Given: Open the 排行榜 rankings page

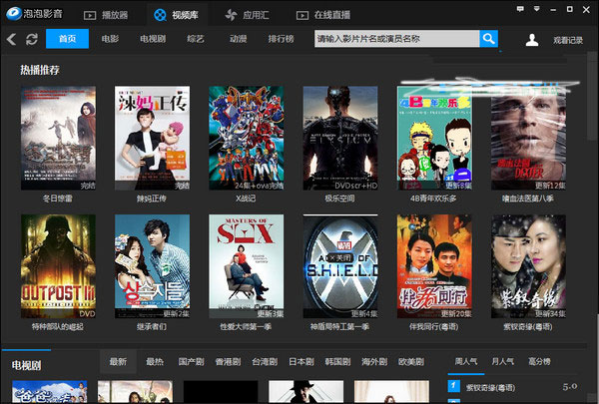Looking at the screenshot, I should (x=281, y=39).
